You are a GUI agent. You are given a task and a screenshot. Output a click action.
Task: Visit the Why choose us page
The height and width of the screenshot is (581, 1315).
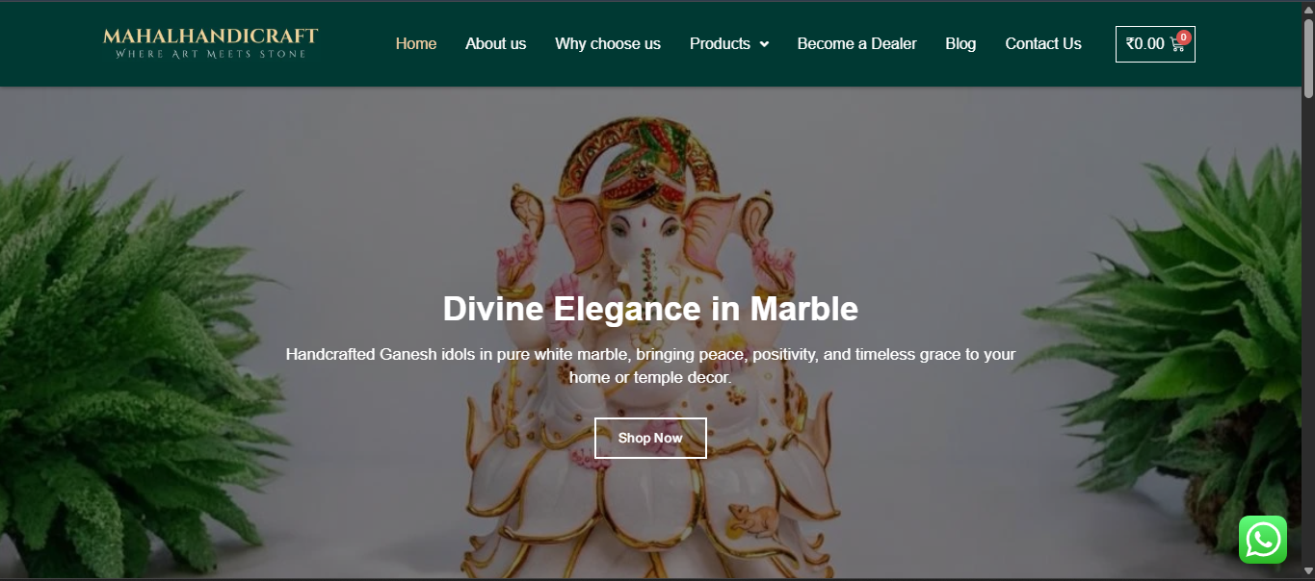coord(608,43)
